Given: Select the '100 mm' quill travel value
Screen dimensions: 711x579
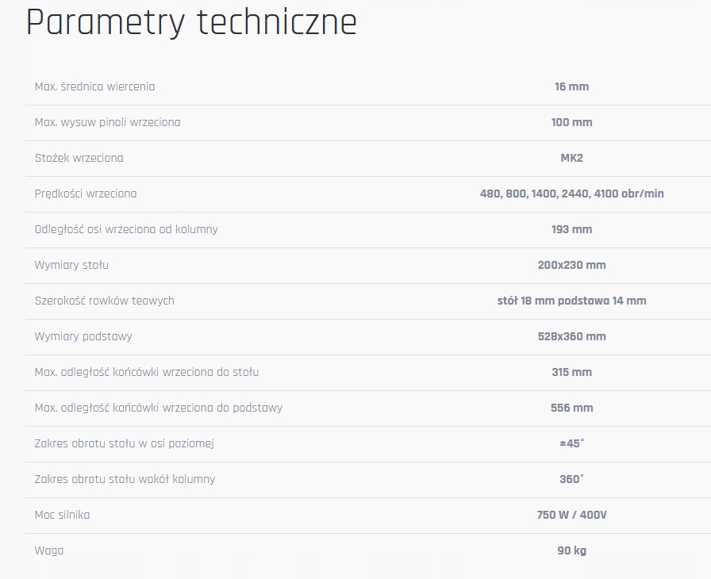Looking at the screenshot, I should (x=571, y=122).
